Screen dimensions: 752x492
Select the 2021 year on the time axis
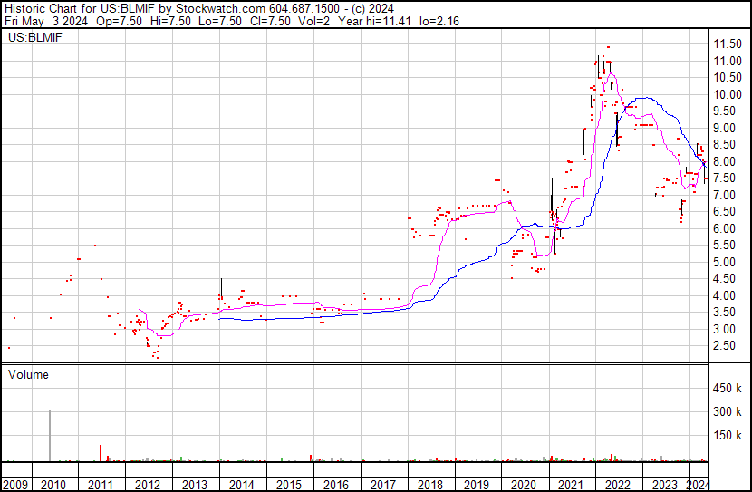pyautogui.click(x=571, y=485)
